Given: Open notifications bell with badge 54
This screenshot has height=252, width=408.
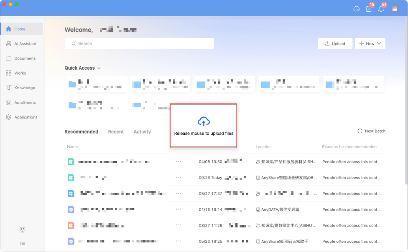Looking at the screenshot, I should [x=381, y=9].
